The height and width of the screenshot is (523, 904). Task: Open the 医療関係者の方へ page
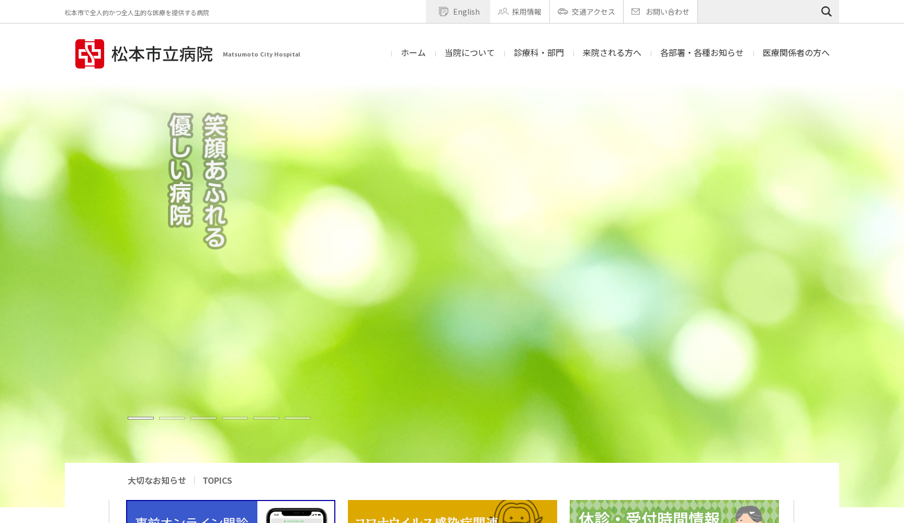[x=796, y=53]
